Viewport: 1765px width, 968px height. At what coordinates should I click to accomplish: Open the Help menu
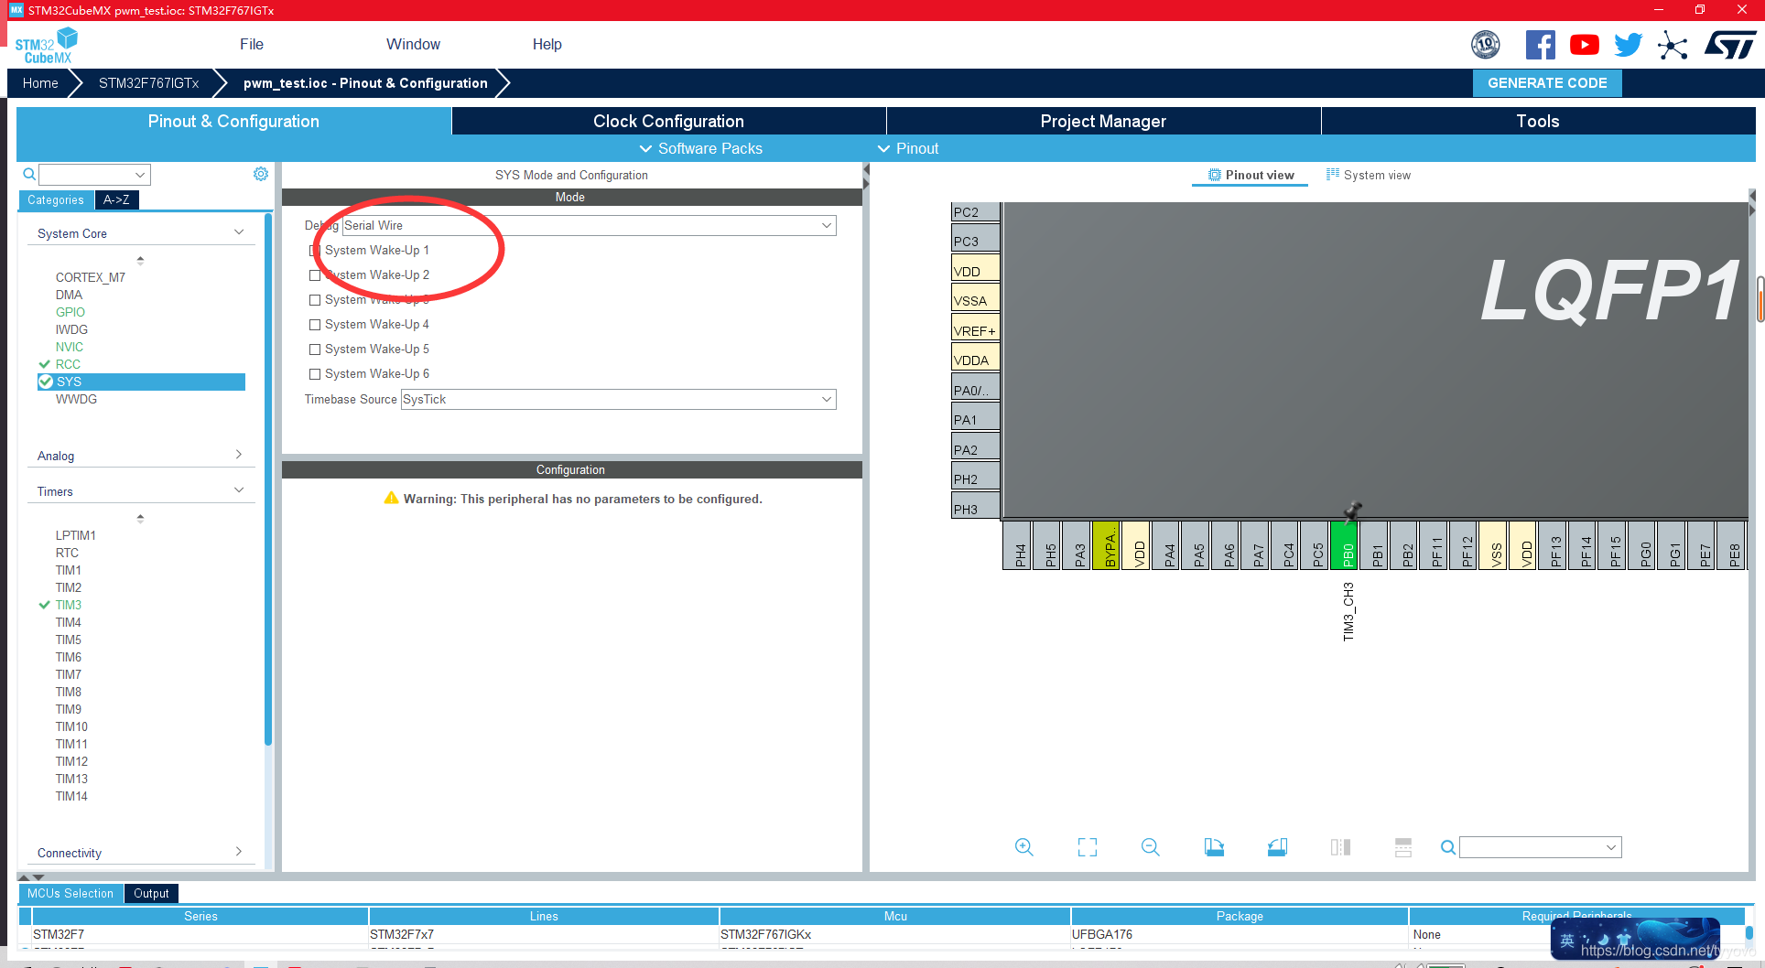click(x=547, y=44)
